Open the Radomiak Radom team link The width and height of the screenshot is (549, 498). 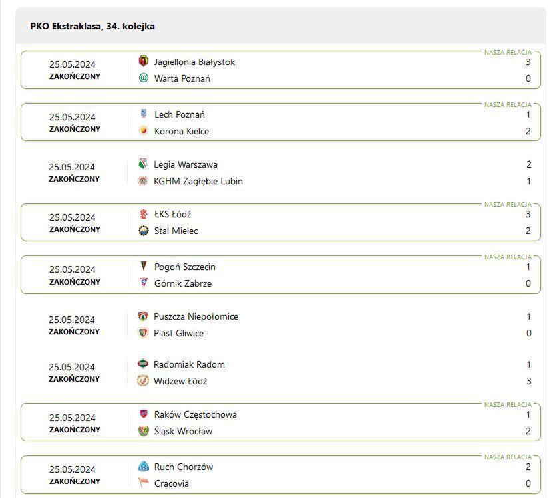(189, 364)
